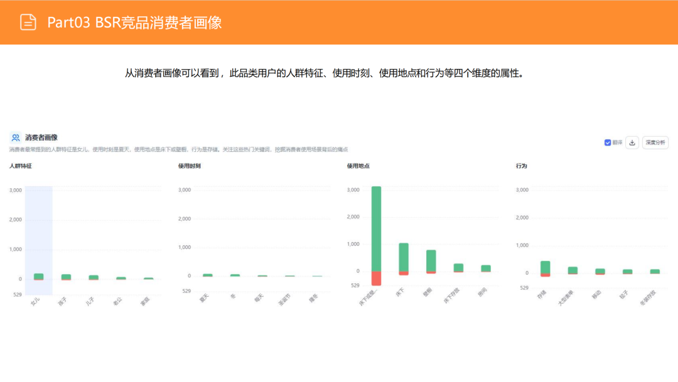Click the 毯子 axis label

[624, 294]
